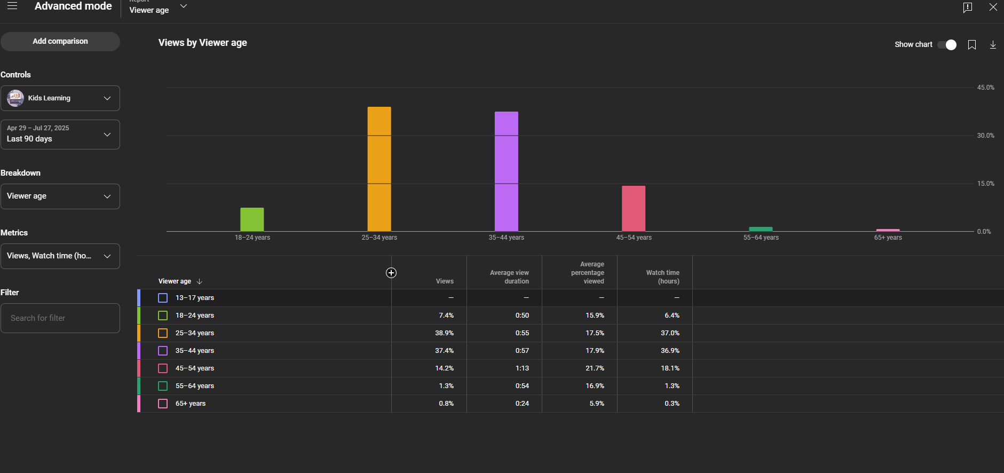This screenshot has height=473, width=1004.
Task: Sort by Watch time (hours) column
Action: pyautogui.click(x=662, y=277)
